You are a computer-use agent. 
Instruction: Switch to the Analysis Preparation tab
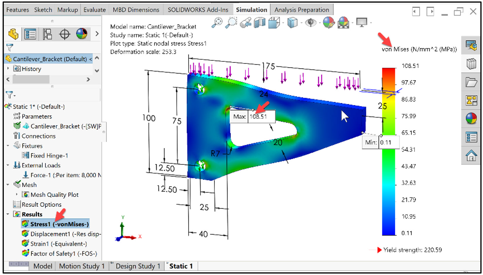pyautogui.click(x=302, y=9)
